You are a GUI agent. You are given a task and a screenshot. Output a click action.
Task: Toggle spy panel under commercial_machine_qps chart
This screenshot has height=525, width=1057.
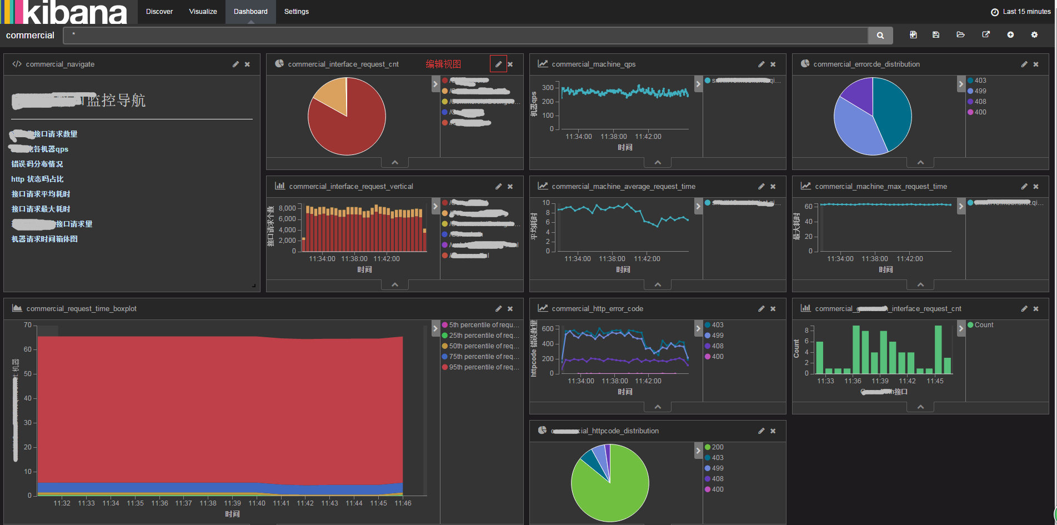point(658,163)
